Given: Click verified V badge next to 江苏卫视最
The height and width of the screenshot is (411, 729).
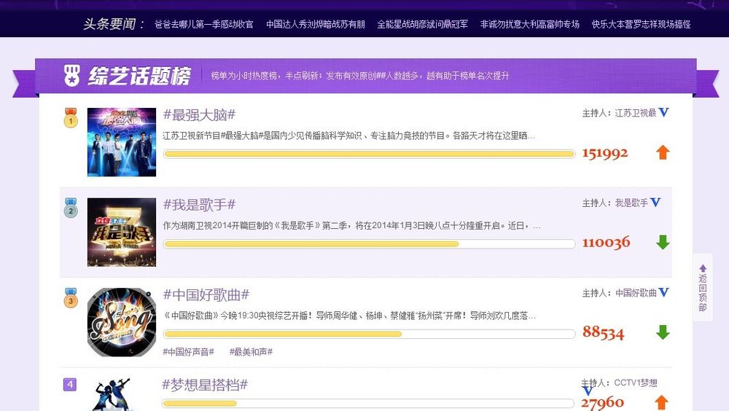Looking at the screenshot, I should [664, 112].
